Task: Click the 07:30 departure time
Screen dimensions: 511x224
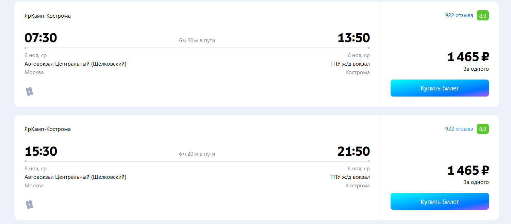Action: coord(41,38)
